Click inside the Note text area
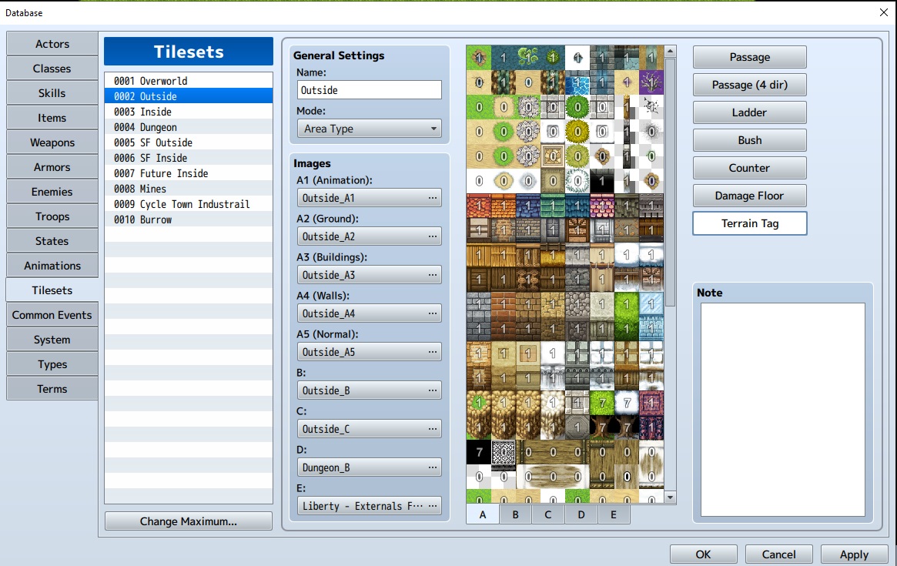The height and width of the screenshot is (566, 897). point(782,410)
